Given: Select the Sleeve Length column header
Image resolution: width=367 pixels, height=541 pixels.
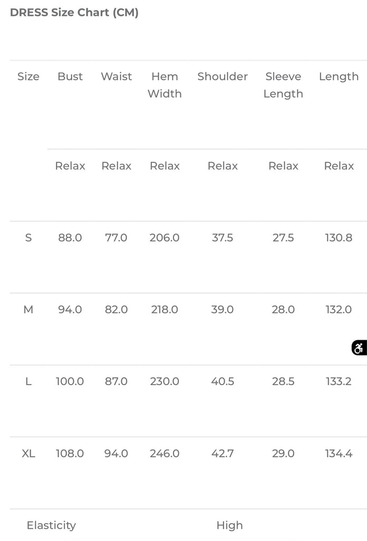Looking at the screenshot, I should click(x=283, y=85).
